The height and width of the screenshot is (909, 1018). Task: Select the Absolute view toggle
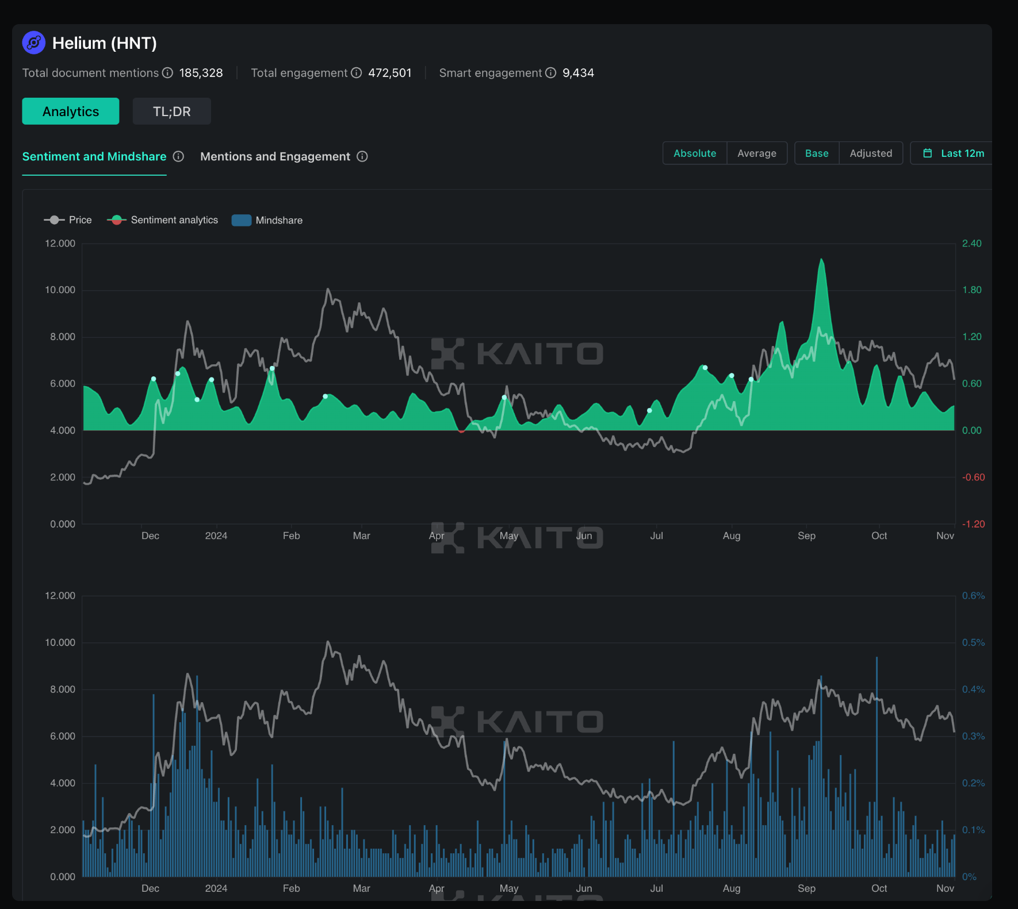[x=695, y=153]
